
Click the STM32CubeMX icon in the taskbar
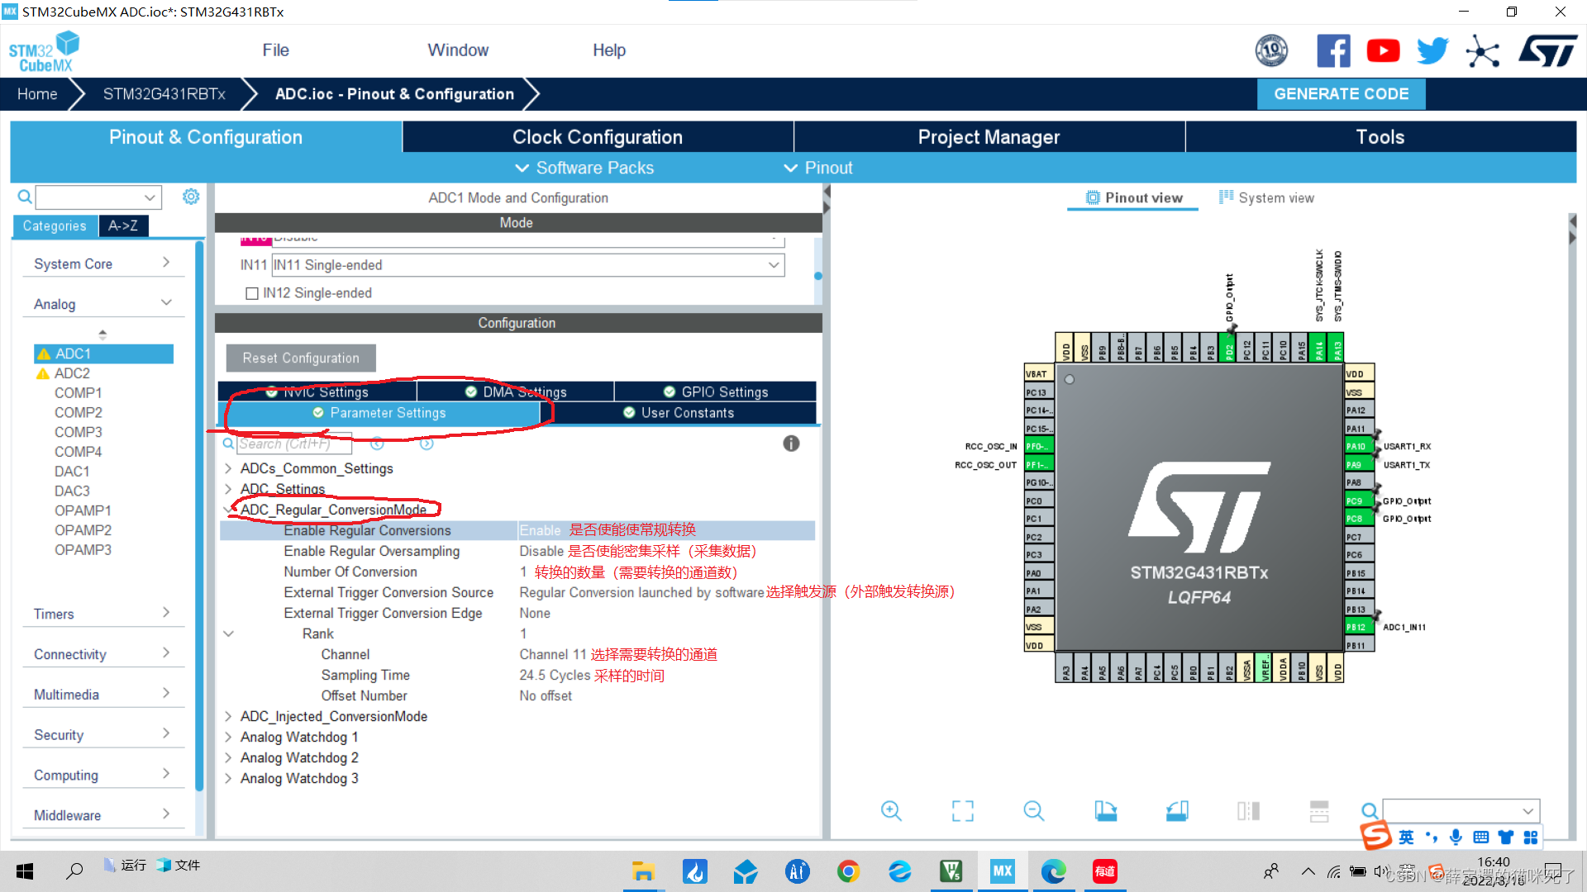[x=1003, y=871]
